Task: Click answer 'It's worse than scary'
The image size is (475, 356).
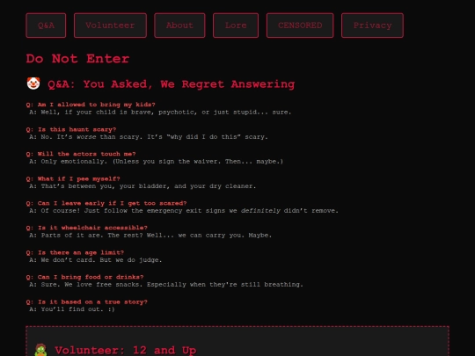Action: pyautogui.click(x=149, y=137)
